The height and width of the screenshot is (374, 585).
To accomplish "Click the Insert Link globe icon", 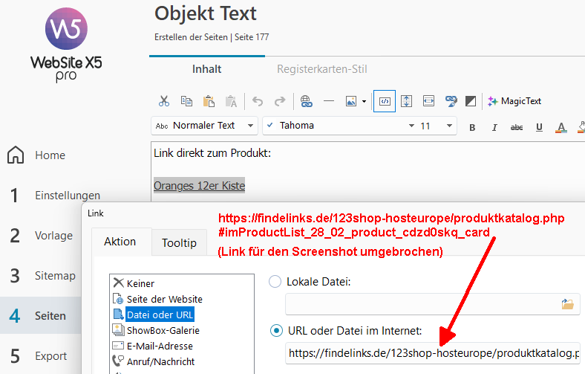I will 306,101.
